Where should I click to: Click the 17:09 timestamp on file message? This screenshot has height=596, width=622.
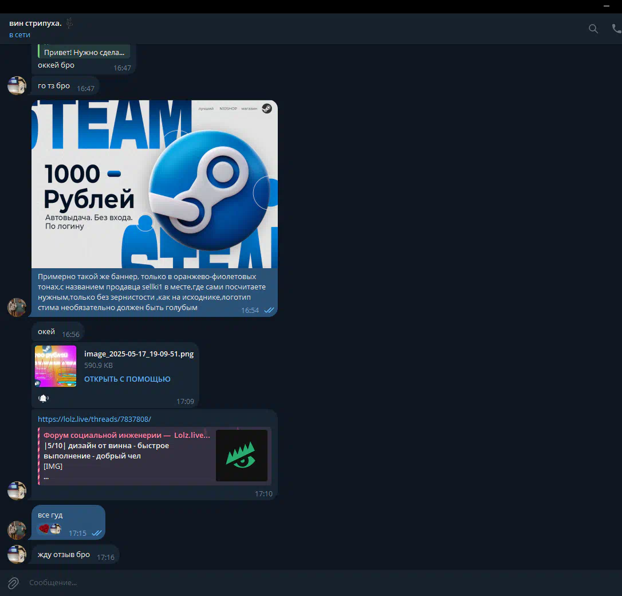185,402
